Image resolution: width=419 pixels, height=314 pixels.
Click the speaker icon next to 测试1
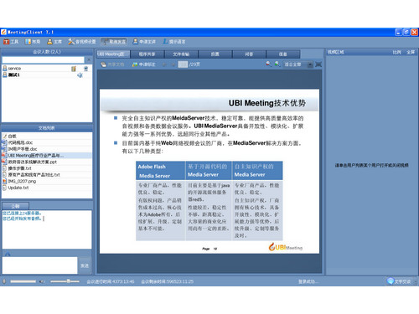(x=80, y=75)
